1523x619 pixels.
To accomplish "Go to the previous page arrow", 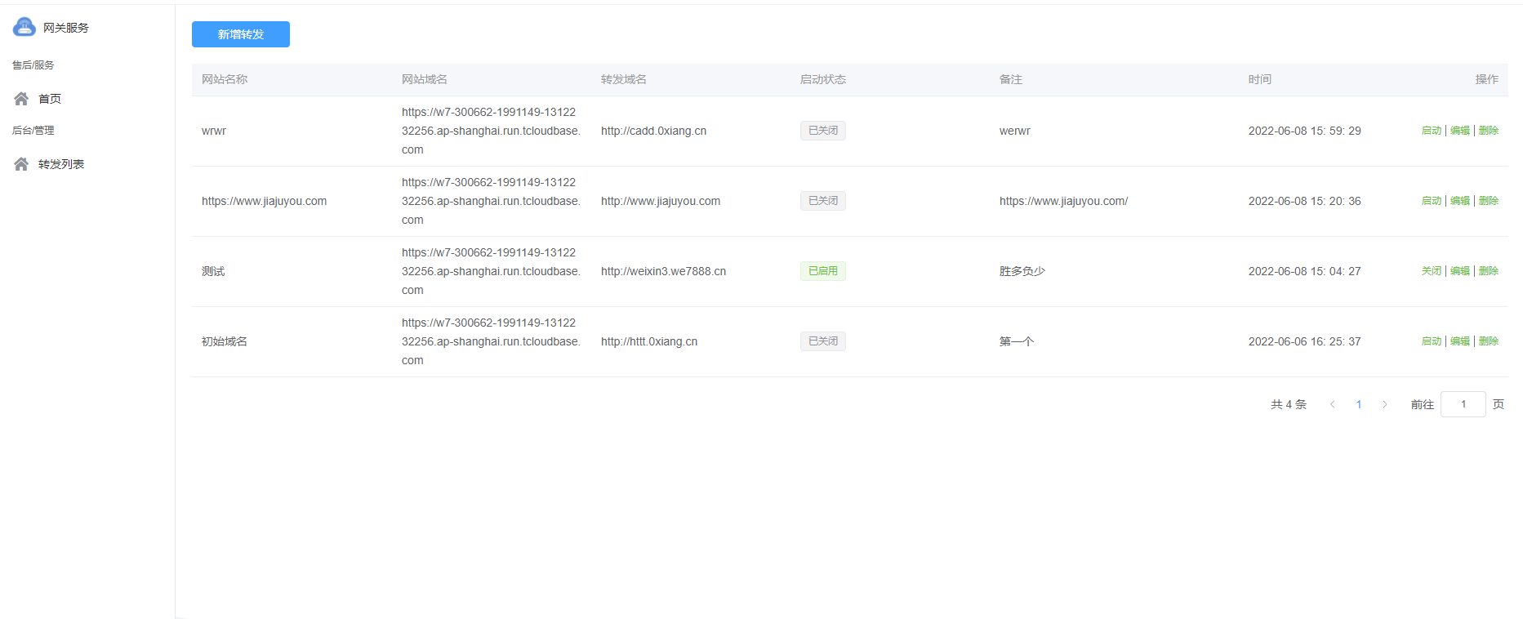I will point(1333,404).
